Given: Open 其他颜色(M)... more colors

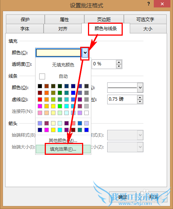Looking at the screenshot, I should 63,140.
